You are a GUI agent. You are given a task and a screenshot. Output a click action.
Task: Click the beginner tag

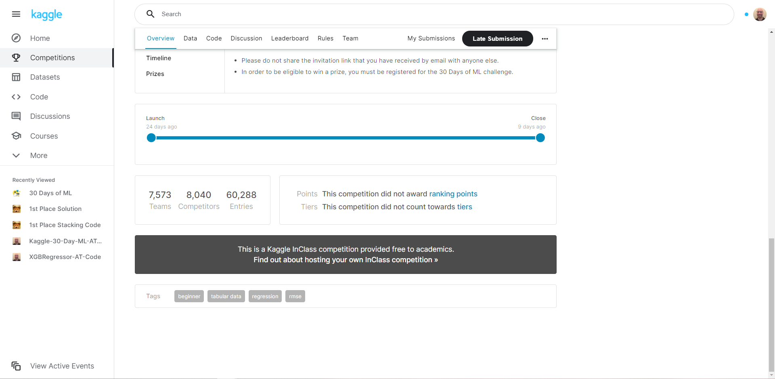189,296
